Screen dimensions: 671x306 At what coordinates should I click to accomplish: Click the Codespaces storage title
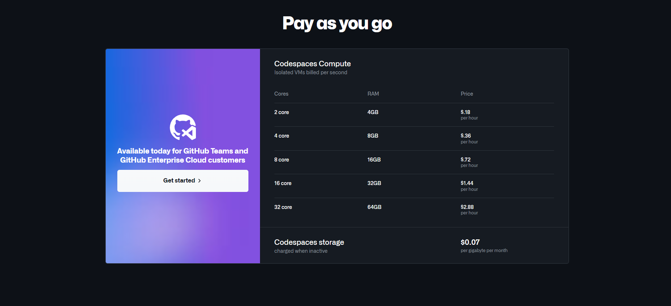point(309,242)
